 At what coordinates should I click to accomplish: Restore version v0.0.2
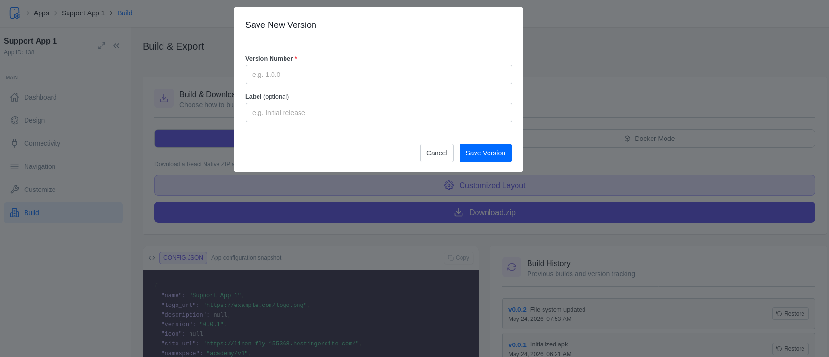pyautogui.click(x=790, y=314)
